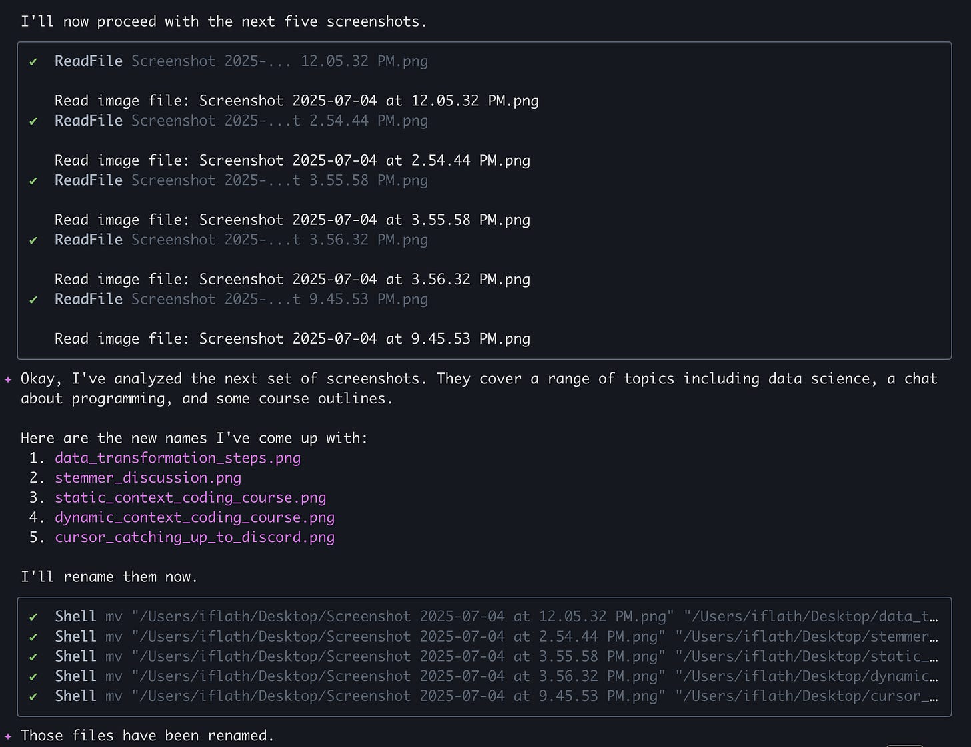The image size is (971, 747).
Task: Click the bold ReadFile tool label
Action: [x=88, y=61]
